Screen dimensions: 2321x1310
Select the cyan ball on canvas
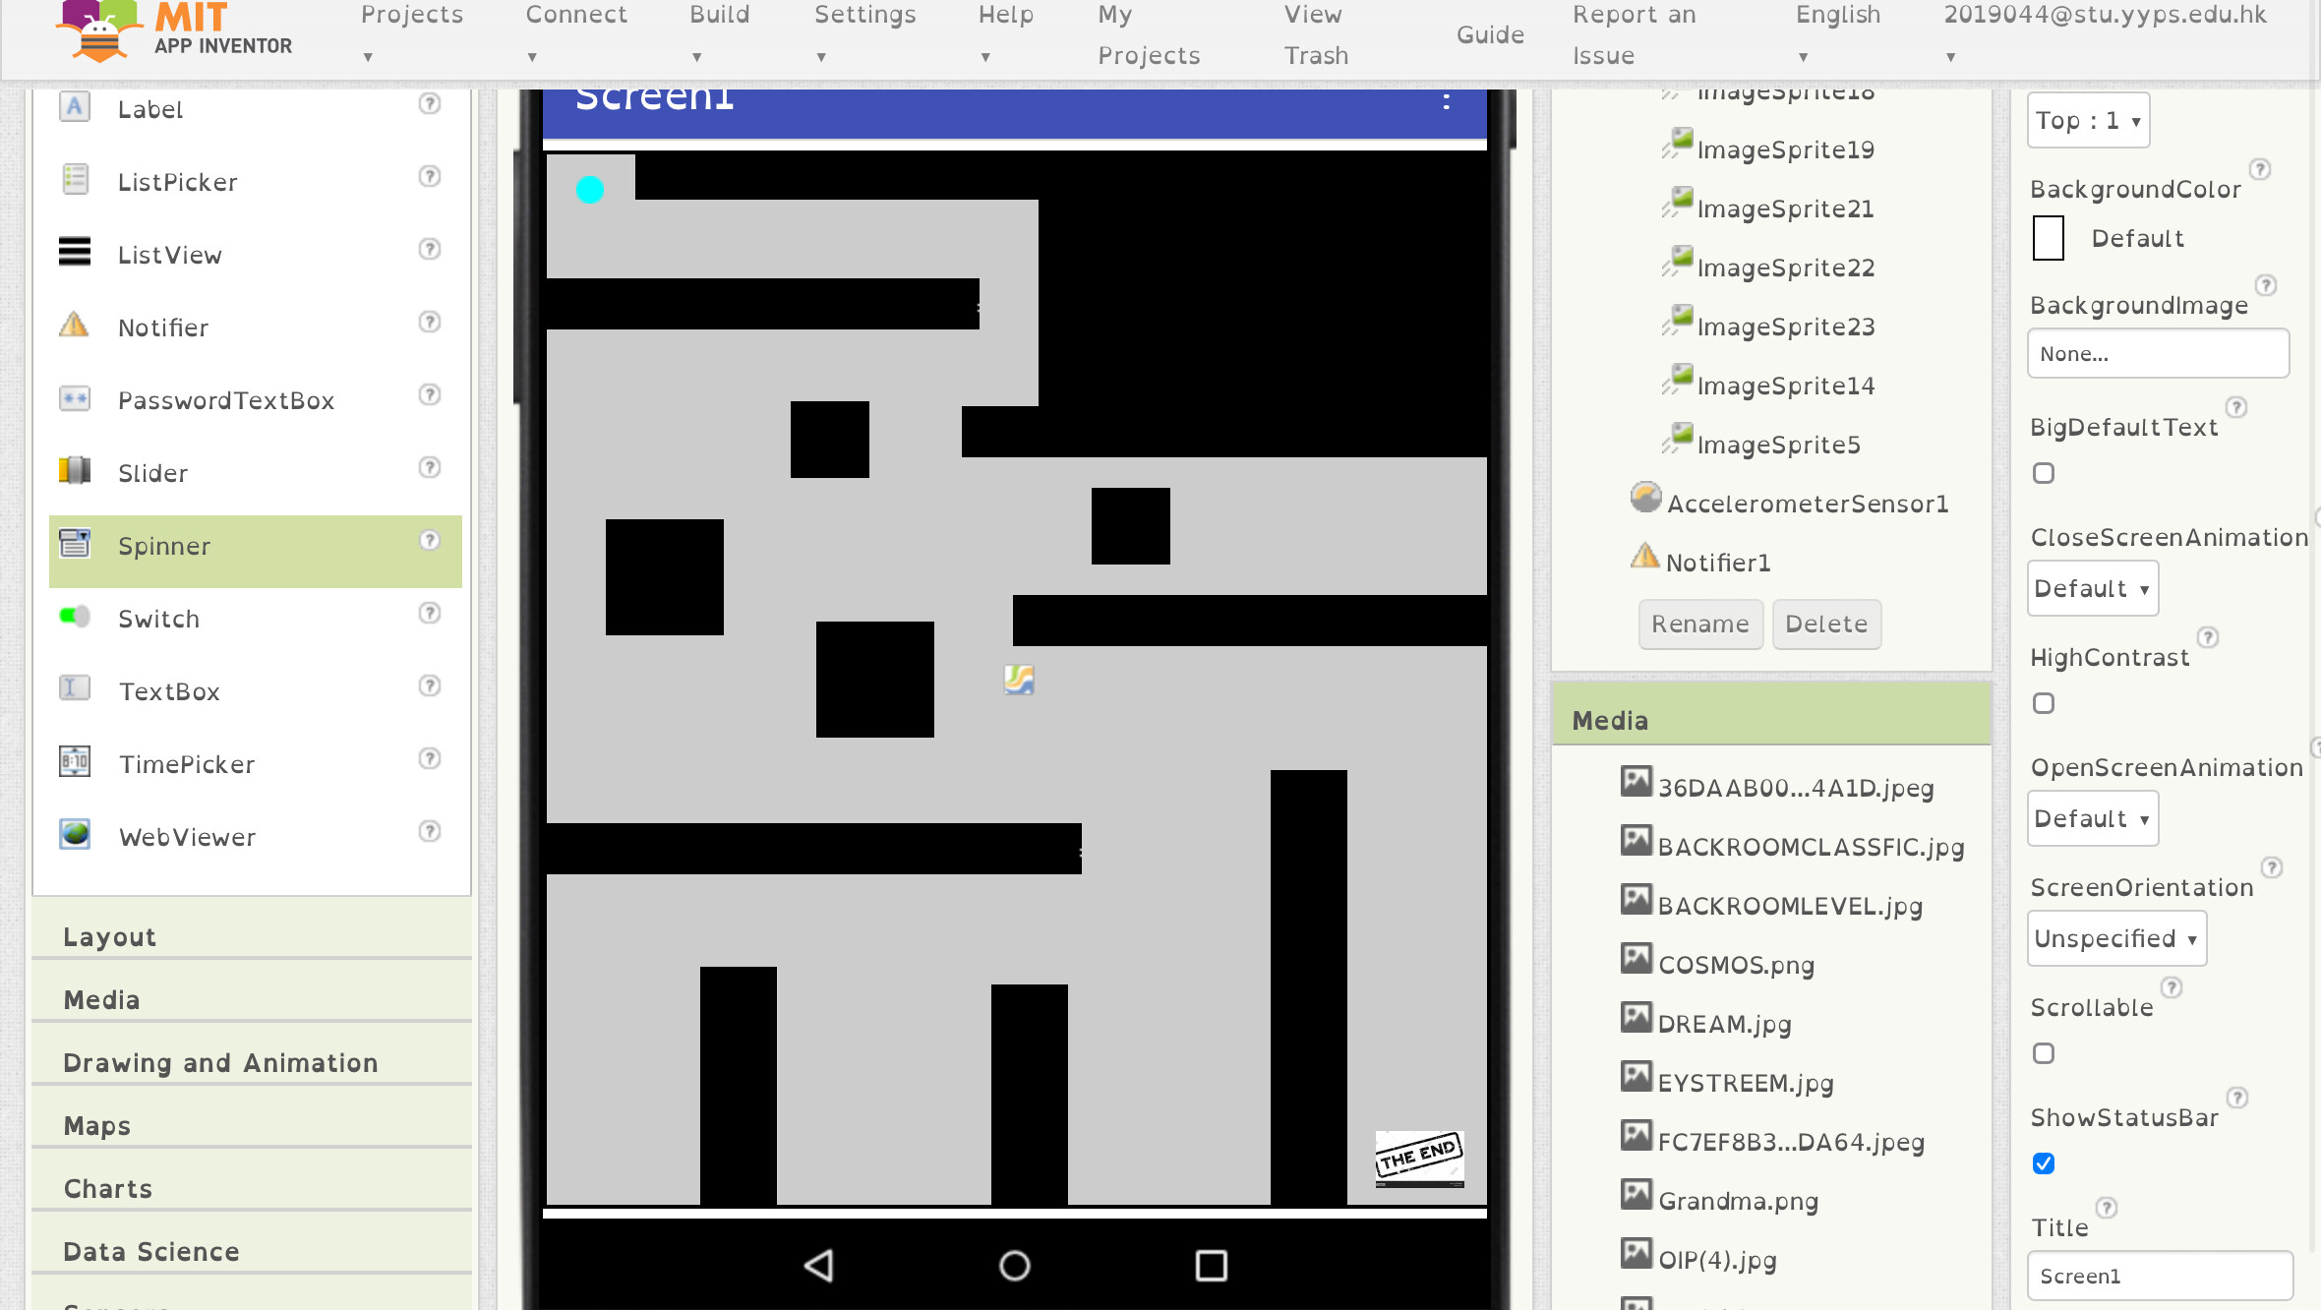(x=589, y=190)
